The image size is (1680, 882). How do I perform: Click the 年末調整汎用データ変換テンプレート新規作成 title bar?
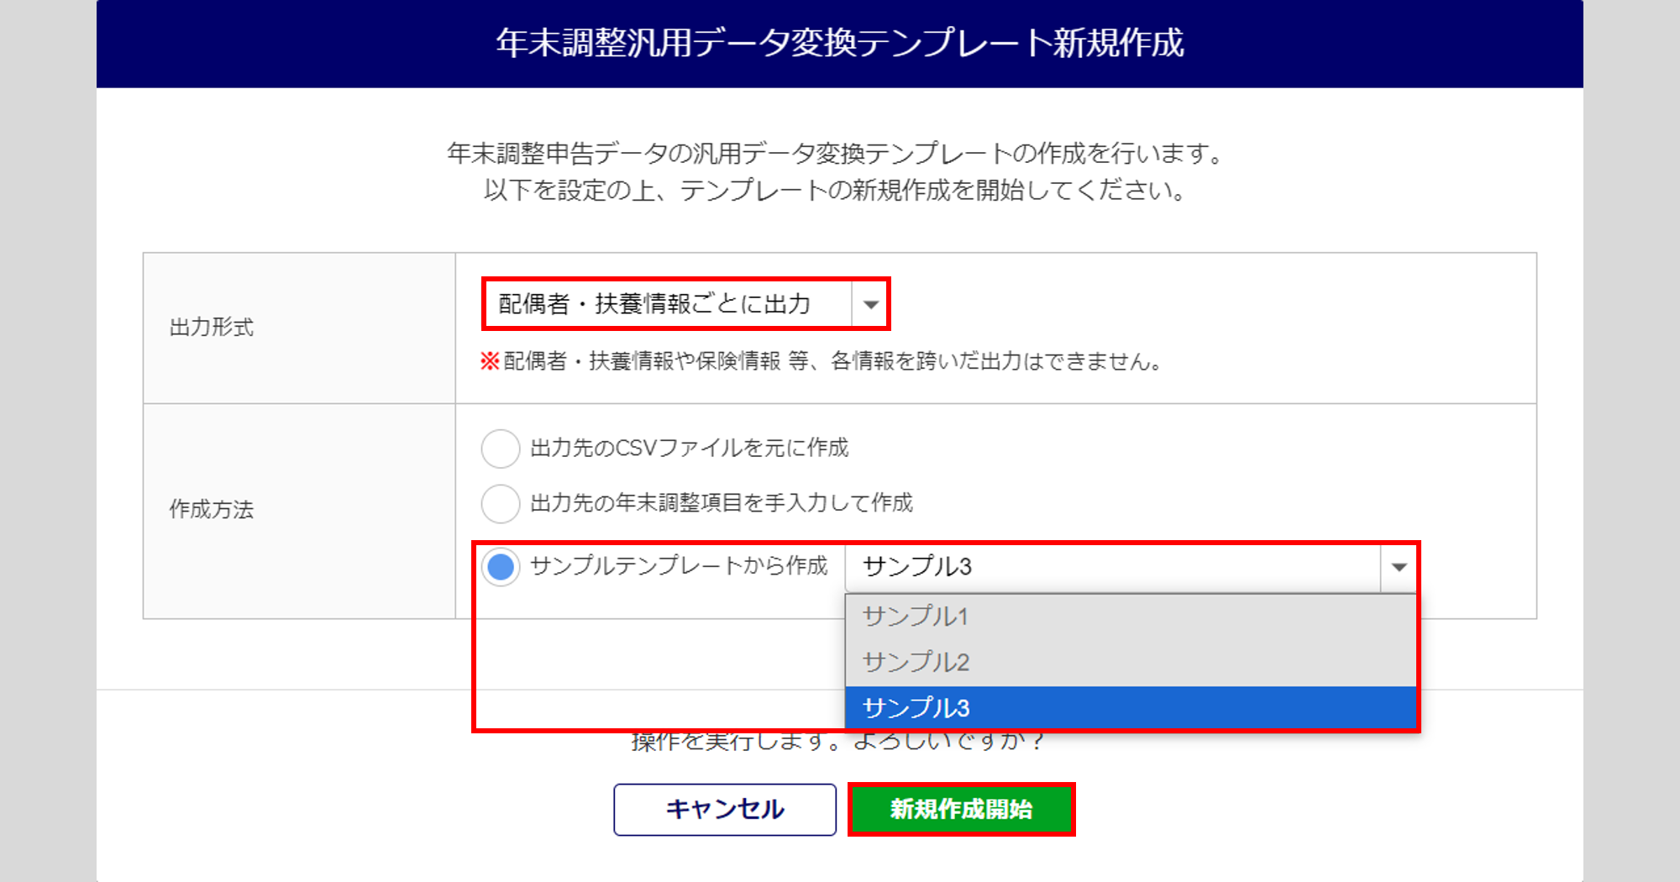pyautogui.click(x=840, y=44)
